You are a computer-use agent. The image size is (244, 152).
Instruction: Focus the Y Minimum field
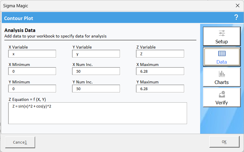pos(32,89)
